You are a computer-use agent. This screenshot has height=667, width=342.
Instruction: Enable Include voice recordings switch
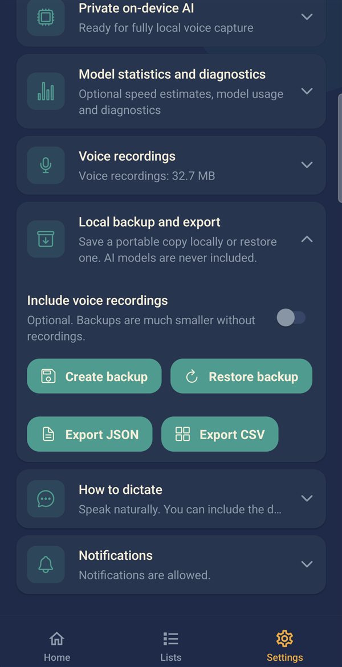[291, 317]
